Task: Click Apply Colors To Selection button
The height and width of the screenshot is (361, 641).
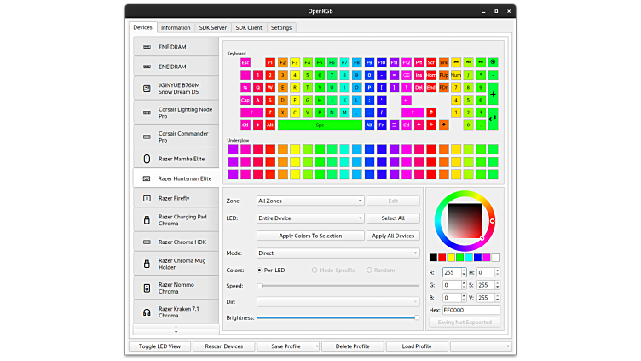Action: coord(310,236)
